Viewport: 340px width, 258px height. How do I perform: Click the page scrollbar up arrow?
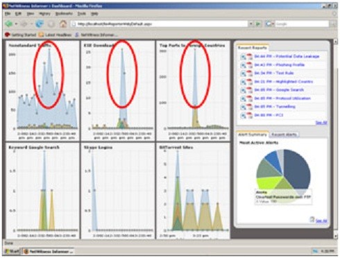click(336, 42)
